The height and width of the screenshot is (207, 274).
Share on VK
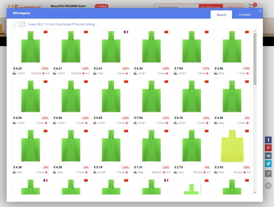pyautogui.click(x=268, y=156)
